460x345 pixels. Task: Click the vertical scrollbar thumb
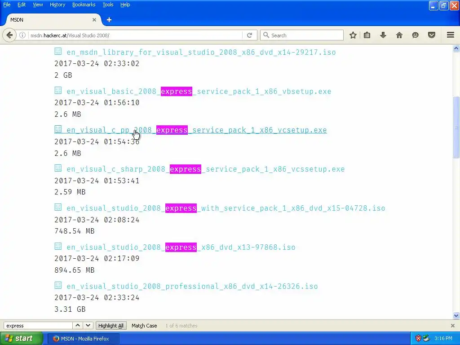tap(456, 127)
